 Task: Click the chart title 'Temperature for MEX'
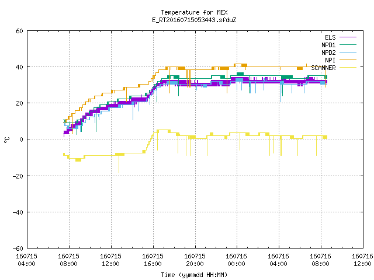[x=194, y=12]
